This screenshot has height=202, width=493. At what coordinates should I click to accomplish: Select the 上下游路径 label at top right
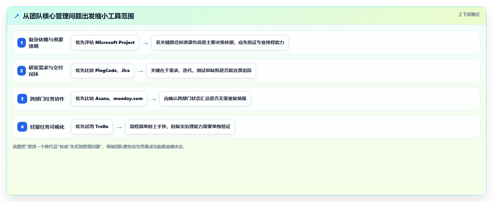[469, 14]
